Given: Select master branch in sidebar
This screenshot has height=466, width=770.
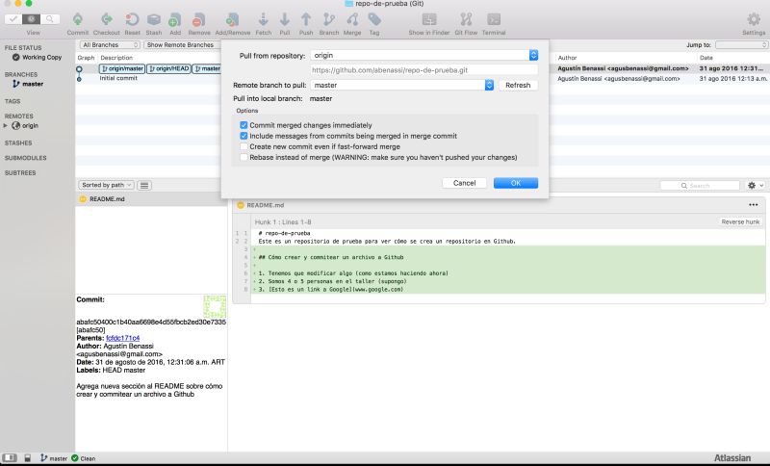Looking at the screenshot, I should click(x=28, y=84).
